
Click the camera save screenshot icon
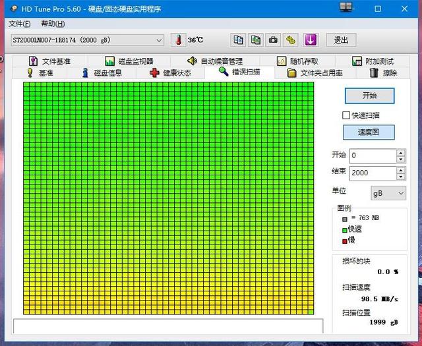pyautogui.click(x=273, y=40)
